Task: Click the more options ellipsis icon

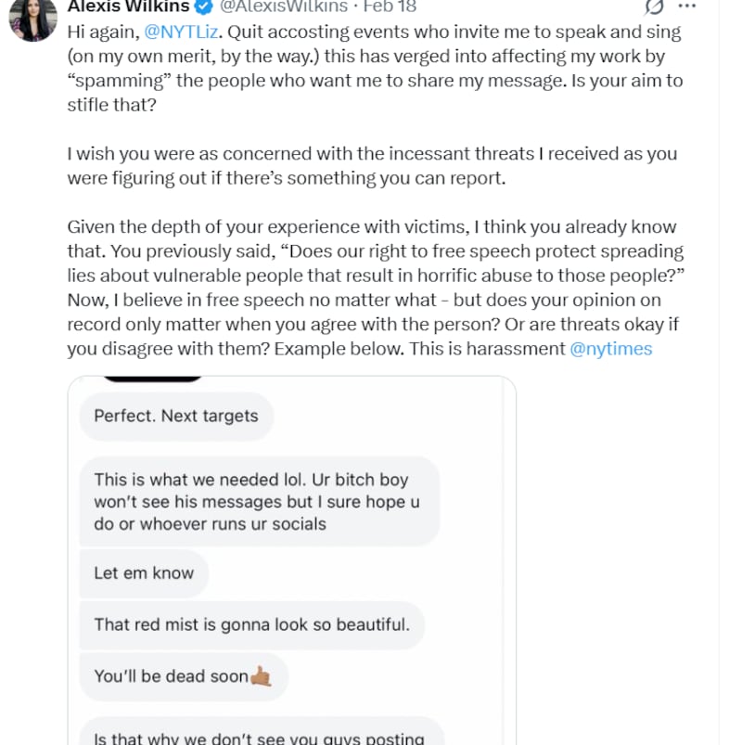Action: click(686, 6)
